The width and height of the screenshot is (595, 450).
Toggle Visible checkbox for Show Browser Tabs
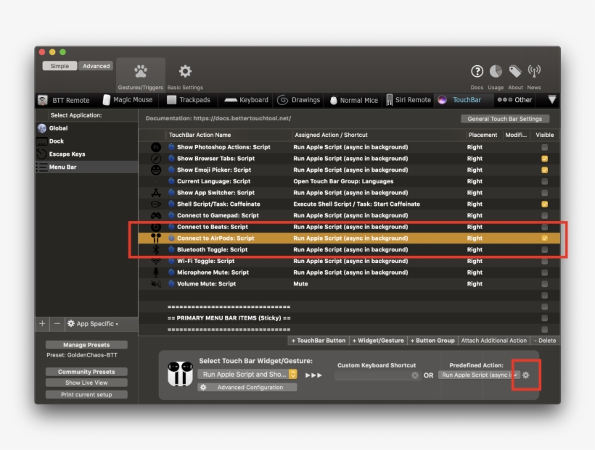click(x=544, y=159)
